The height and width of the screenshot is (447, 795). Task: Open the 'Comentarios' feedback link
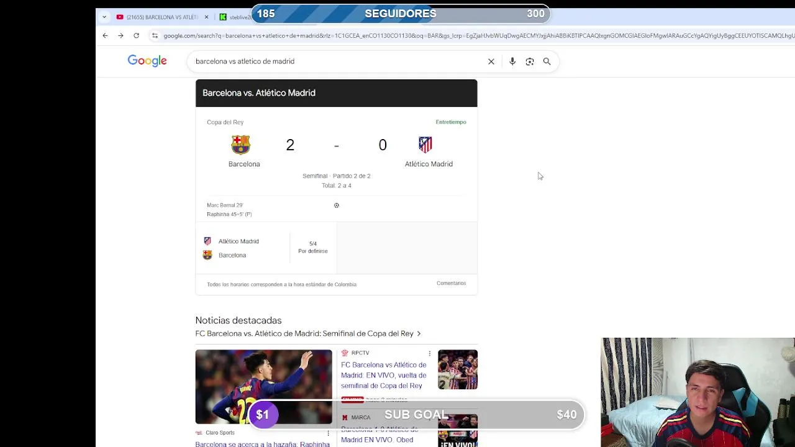(451, 283)
